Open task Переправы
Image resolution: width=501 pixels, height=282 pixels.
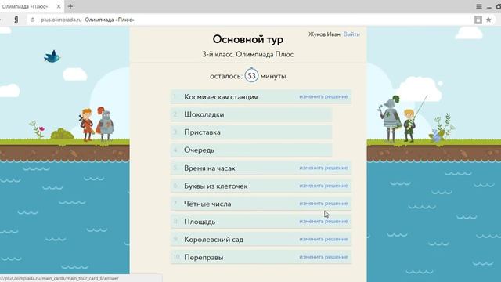point(204,258)
